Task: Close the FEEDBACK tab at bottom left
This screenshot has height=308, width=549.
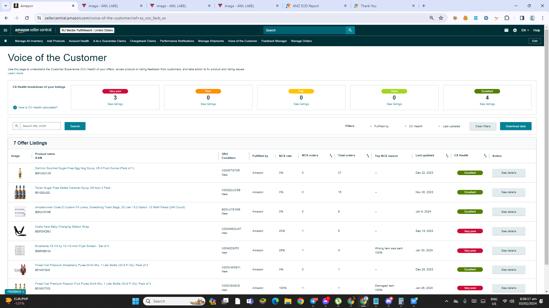Action: pos(23,292)
